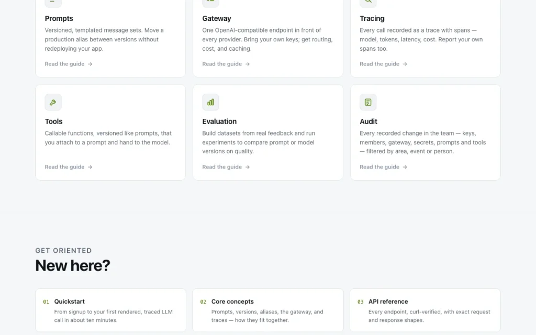Click the API reference description about curl-verified endpoints

point(429,316)
